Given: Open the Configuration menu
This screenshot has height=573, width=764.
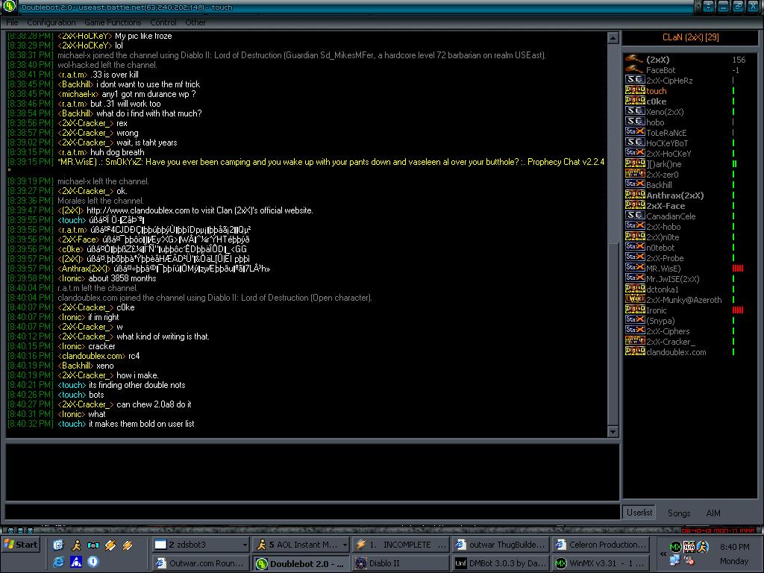Looking at the screenshot, I should click(x=51, y=22).
